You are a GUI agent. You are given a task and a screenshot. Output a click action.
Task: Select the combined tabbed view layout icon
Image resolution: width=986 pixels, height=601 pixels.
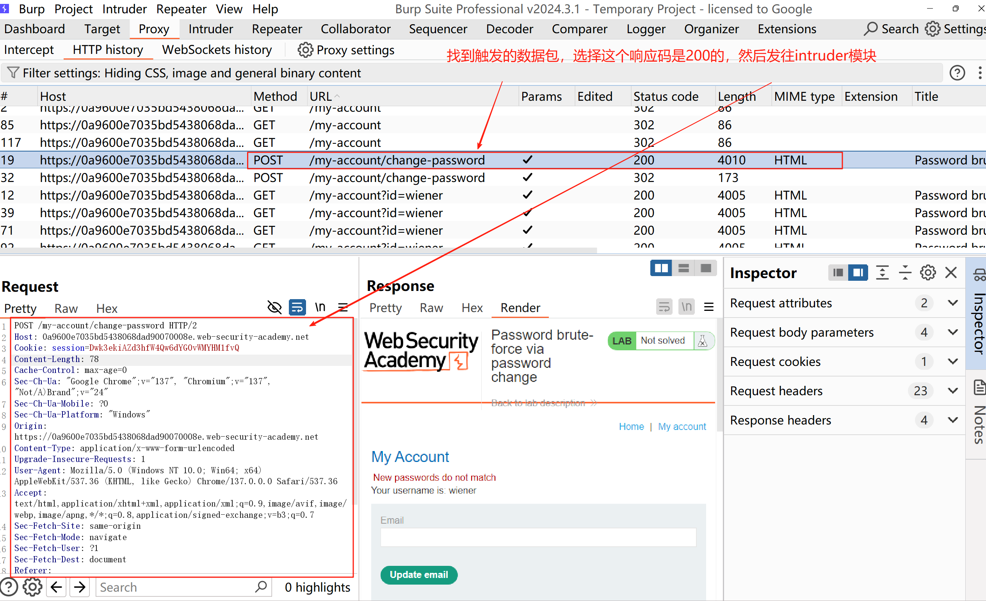705,268
